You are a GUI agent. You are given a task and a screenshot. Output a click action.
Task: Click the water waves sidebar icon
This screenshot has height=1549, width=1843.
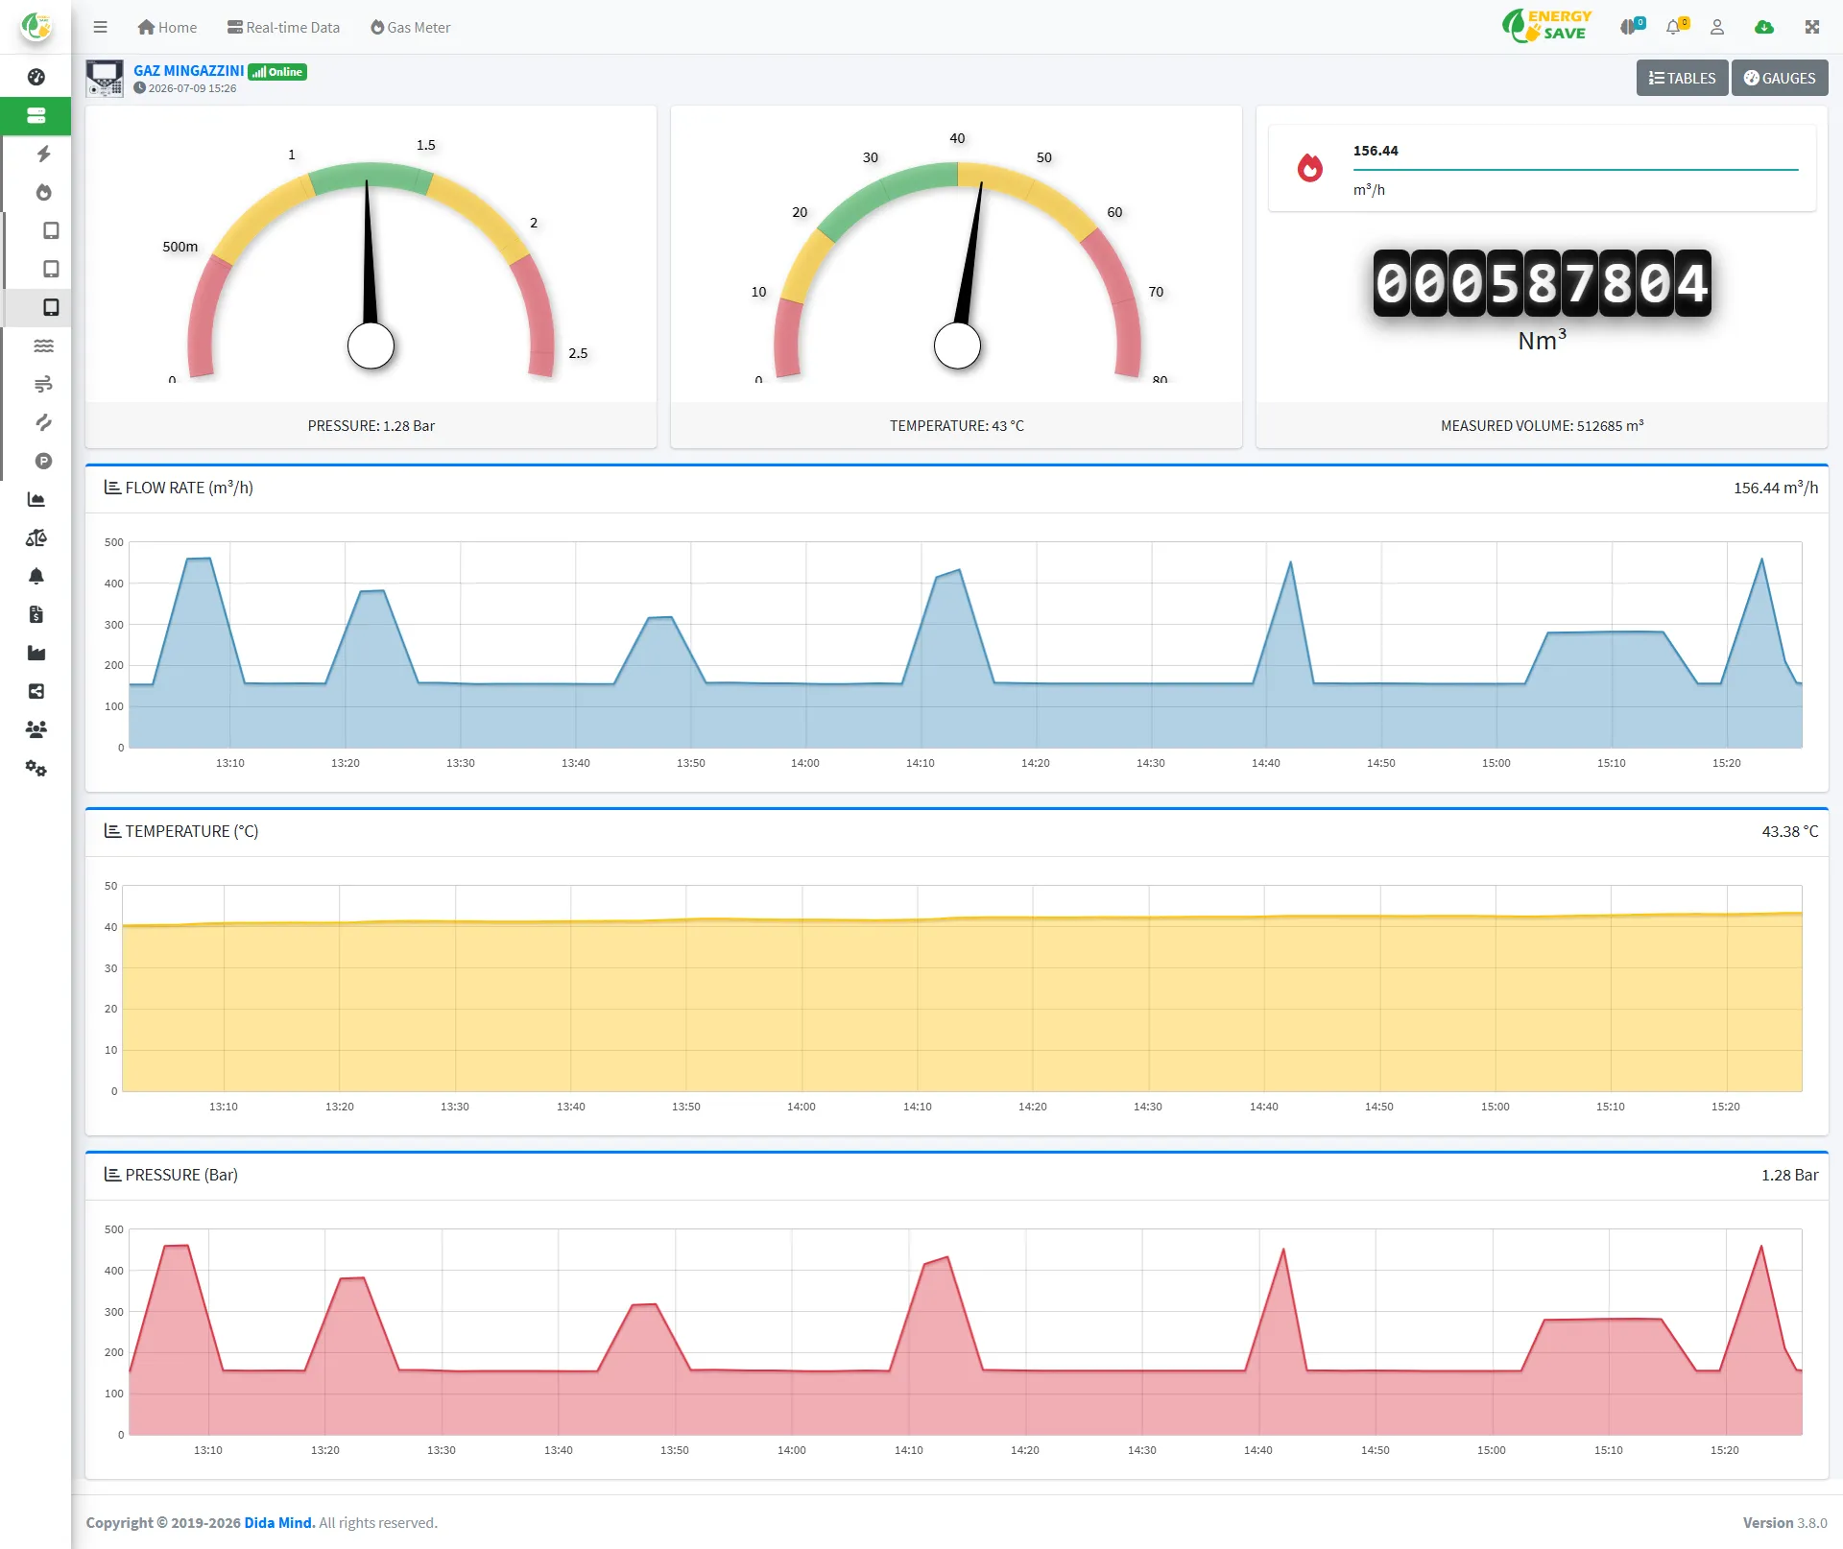point(43,346)
